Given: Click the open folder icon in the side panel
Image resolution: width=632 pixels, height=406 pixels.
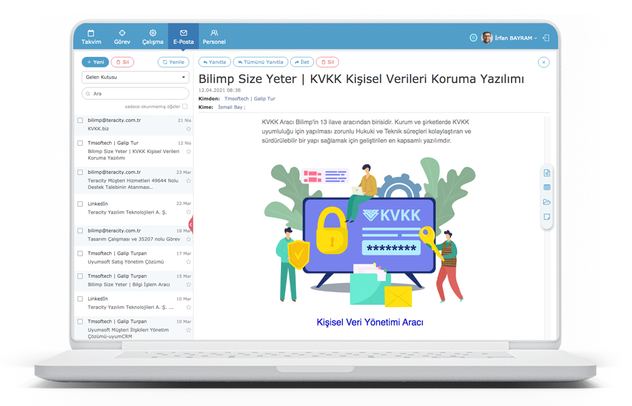Looking at the screenshot, I should click(546, 202).
